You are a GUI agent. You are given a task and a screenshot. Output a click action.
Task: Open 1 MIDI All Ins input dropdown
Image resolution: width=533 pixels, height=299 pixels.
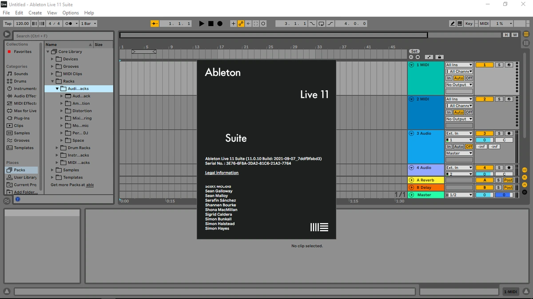[x=459, y=65]
